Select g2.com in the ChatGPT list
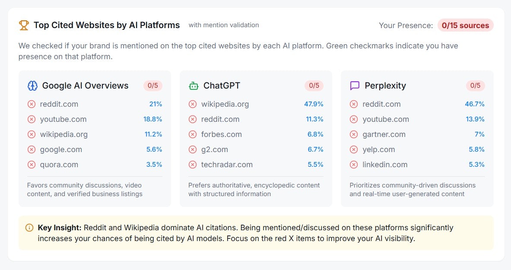511x270 pixels. click(256, 149)
